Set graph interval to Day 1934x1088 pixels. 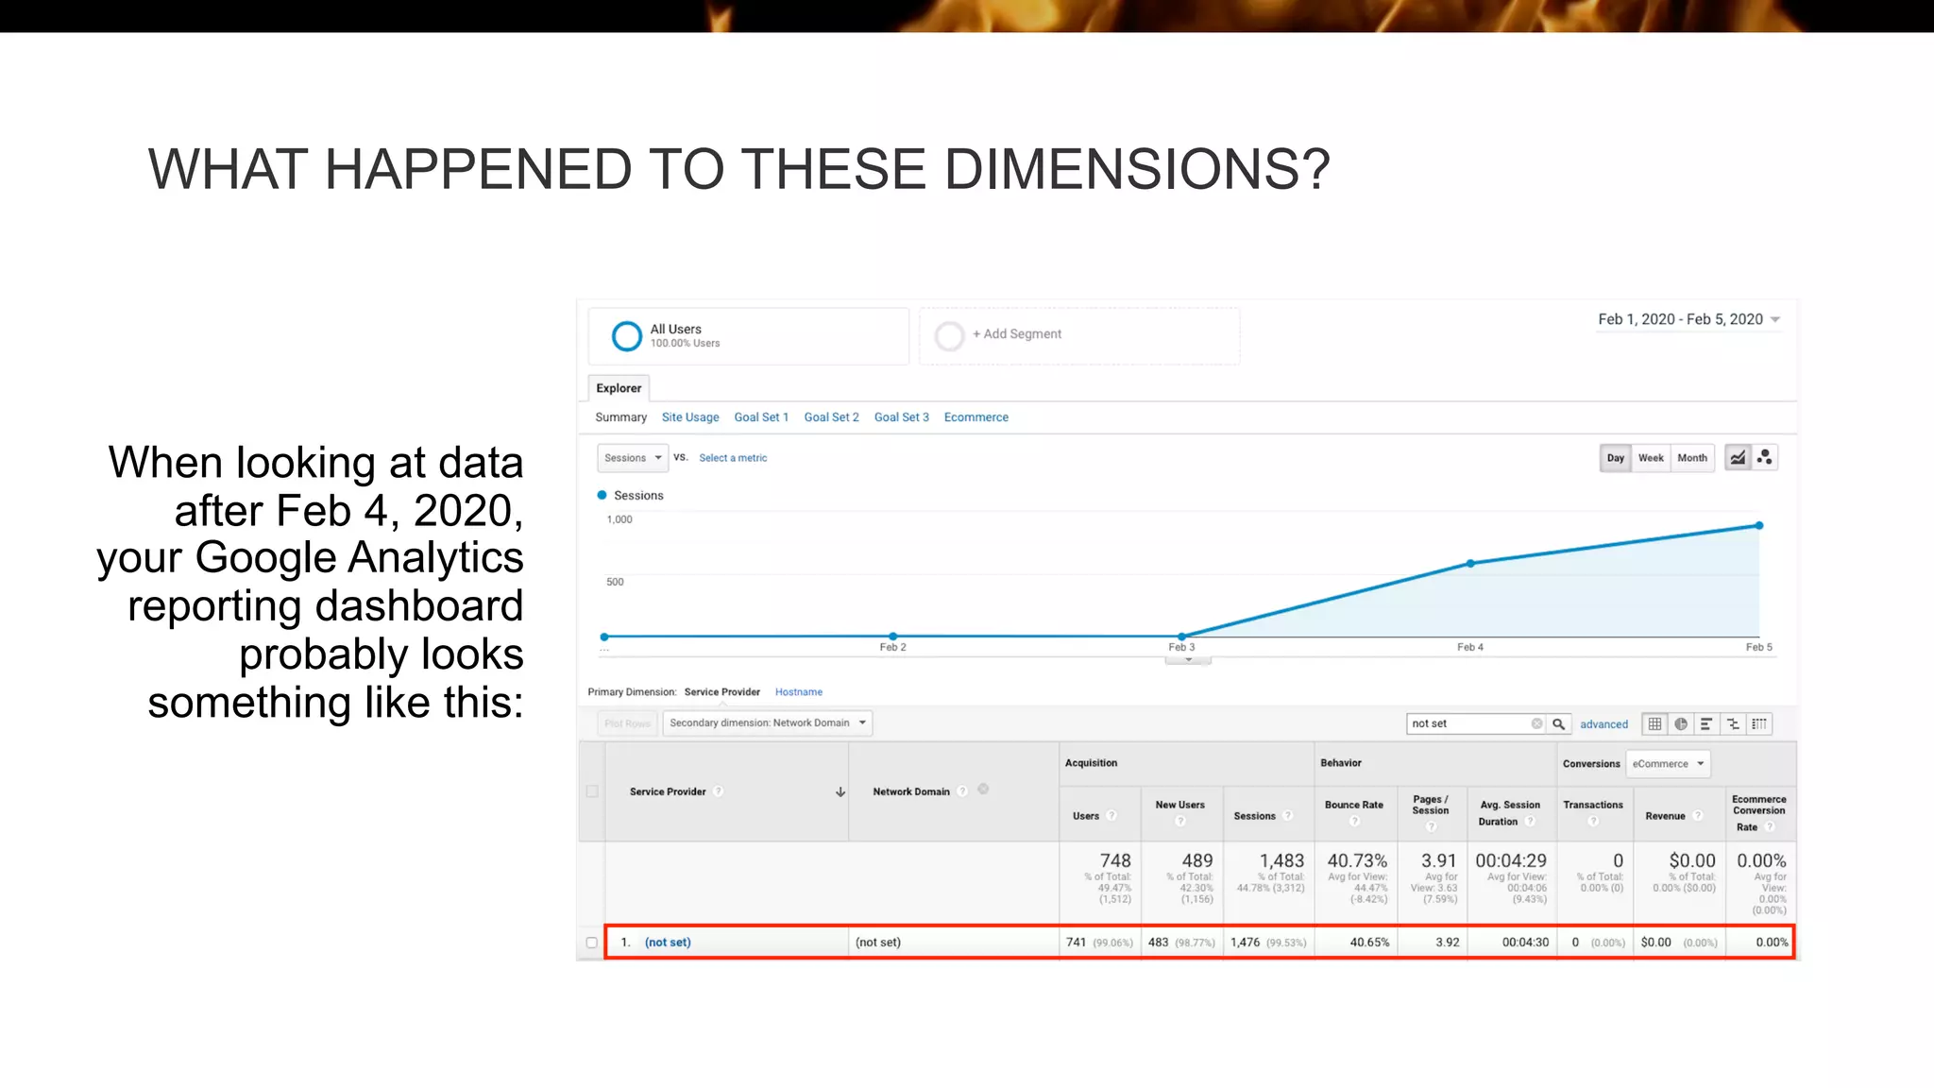tap(1616, 458)
